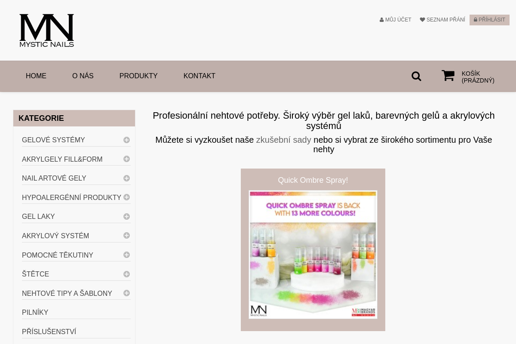516x344 pixels.
Task: Go to Home menu item
Action: 36,76
